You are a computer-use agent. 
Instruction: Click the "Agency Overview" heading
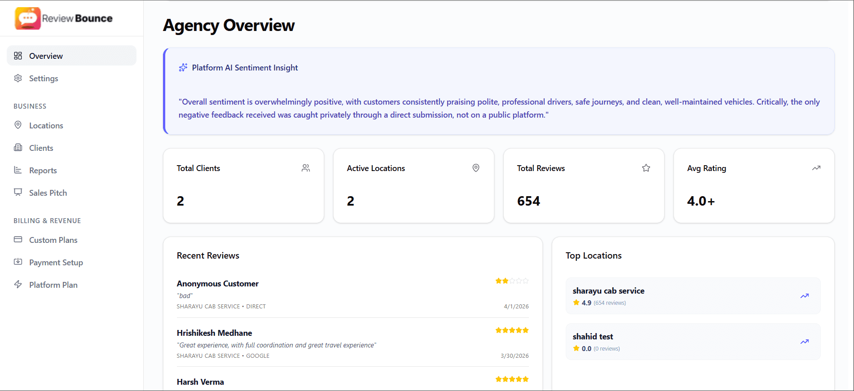[x=229, y=25]
